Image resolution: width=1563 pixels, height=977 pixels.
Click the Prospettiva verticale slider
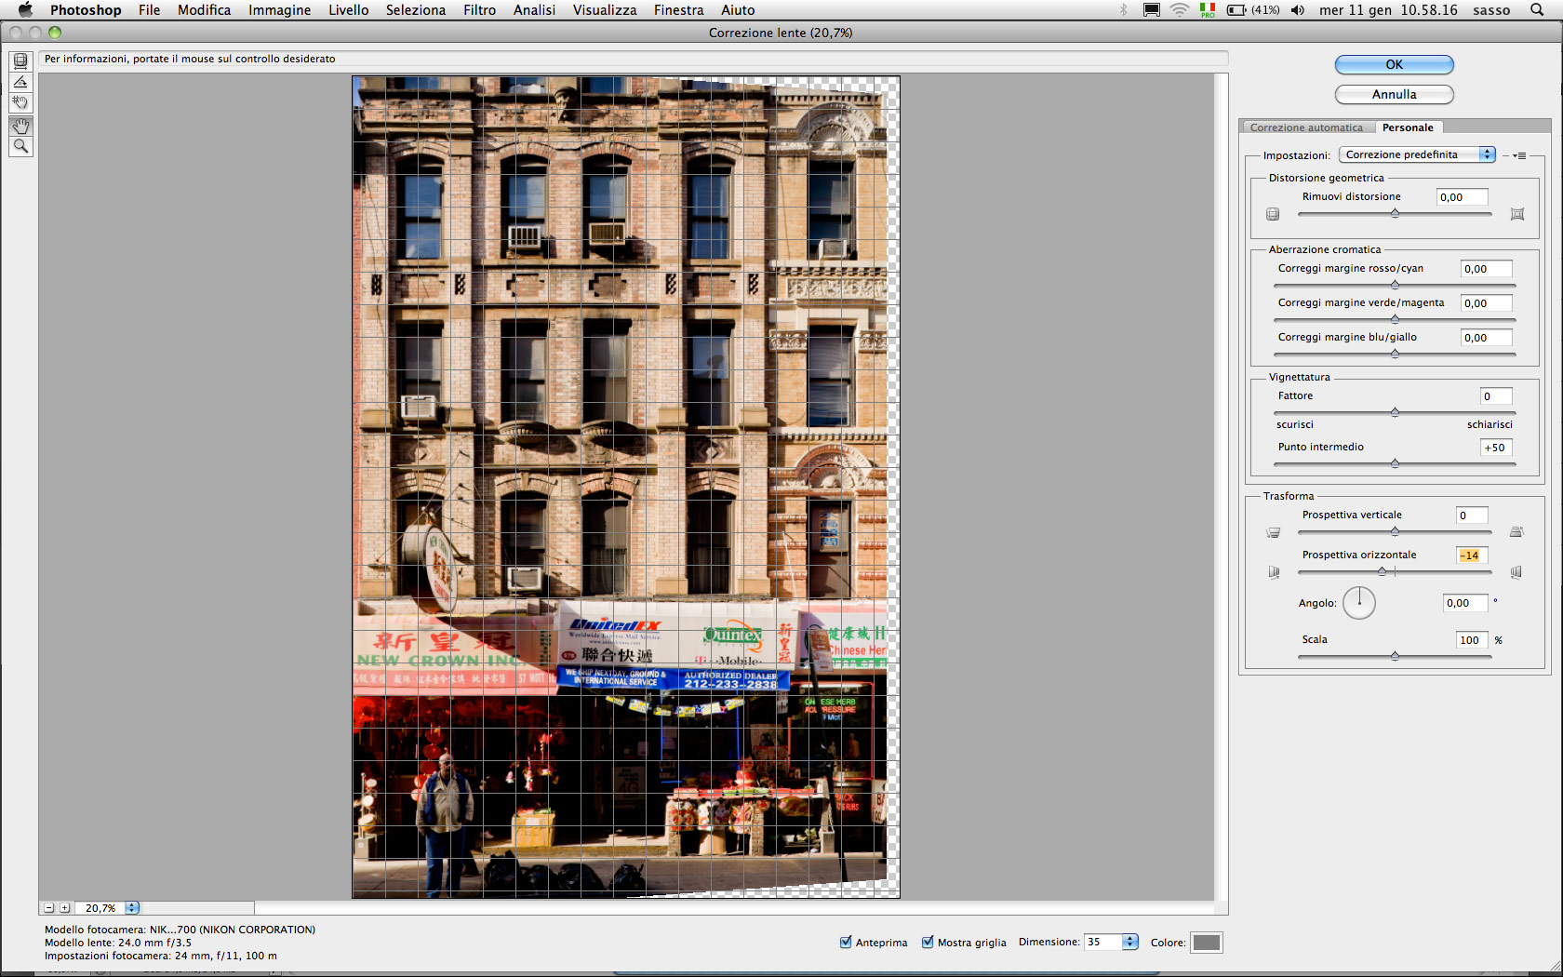[1395, 532]
